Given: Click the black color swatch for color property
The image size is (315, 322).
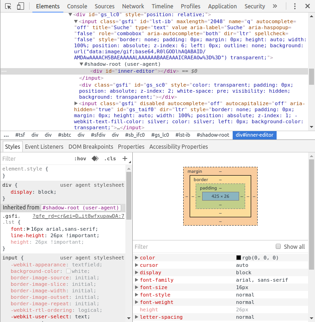Looking at the screenshot, I should pyautogui.click(x=239, y=258).
